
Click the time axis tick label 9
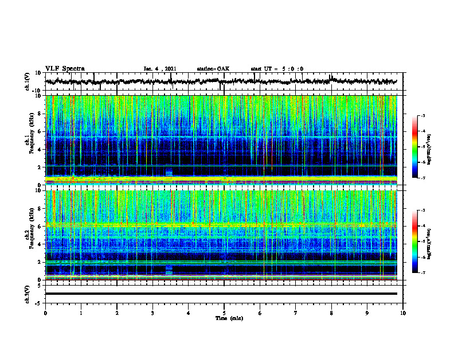point(367,313)
